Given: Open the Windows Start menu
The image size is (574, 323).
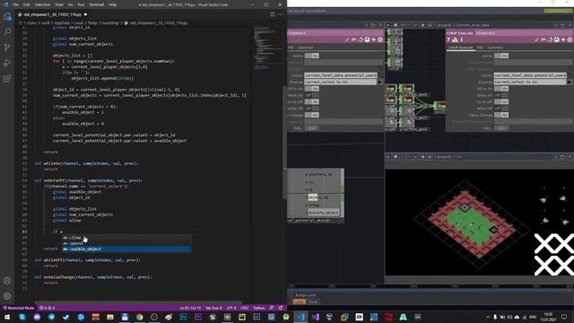Looking at the screenshot, I should [7, 317].
